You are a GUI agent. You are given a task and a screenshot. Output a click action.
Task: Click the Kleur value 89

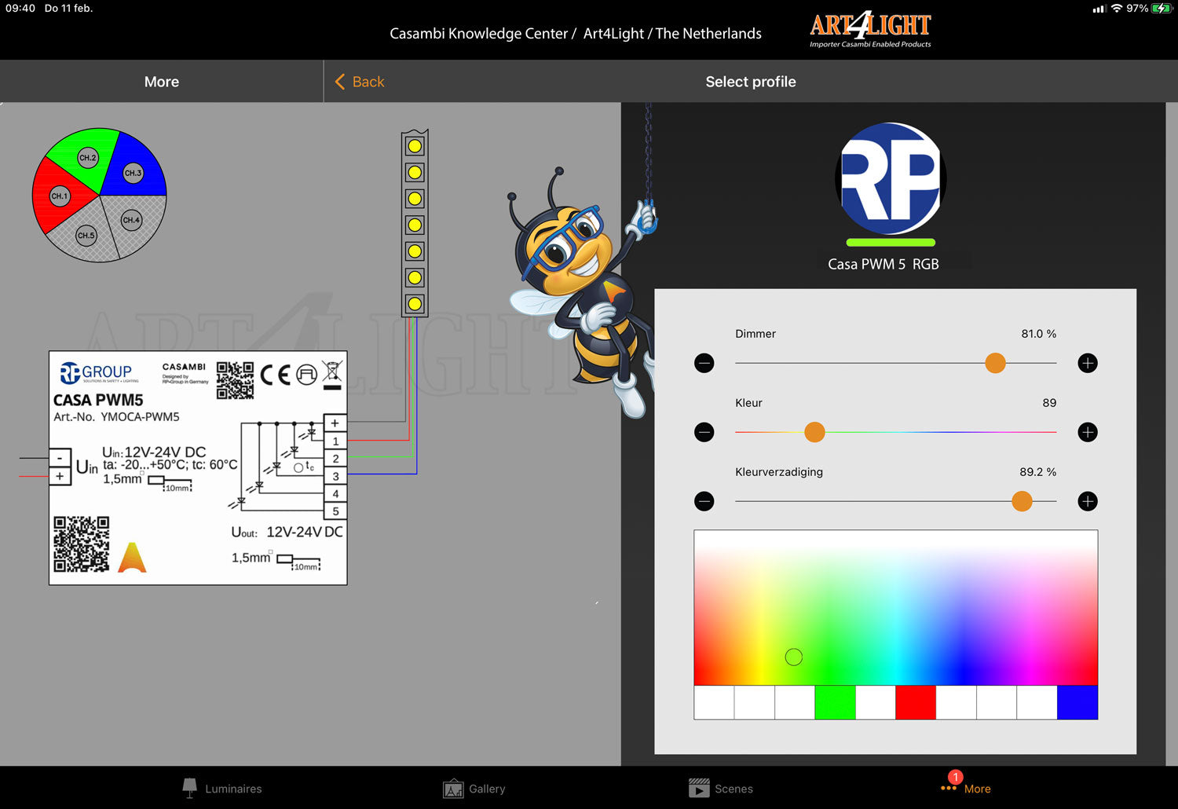tap(1049, 403)
